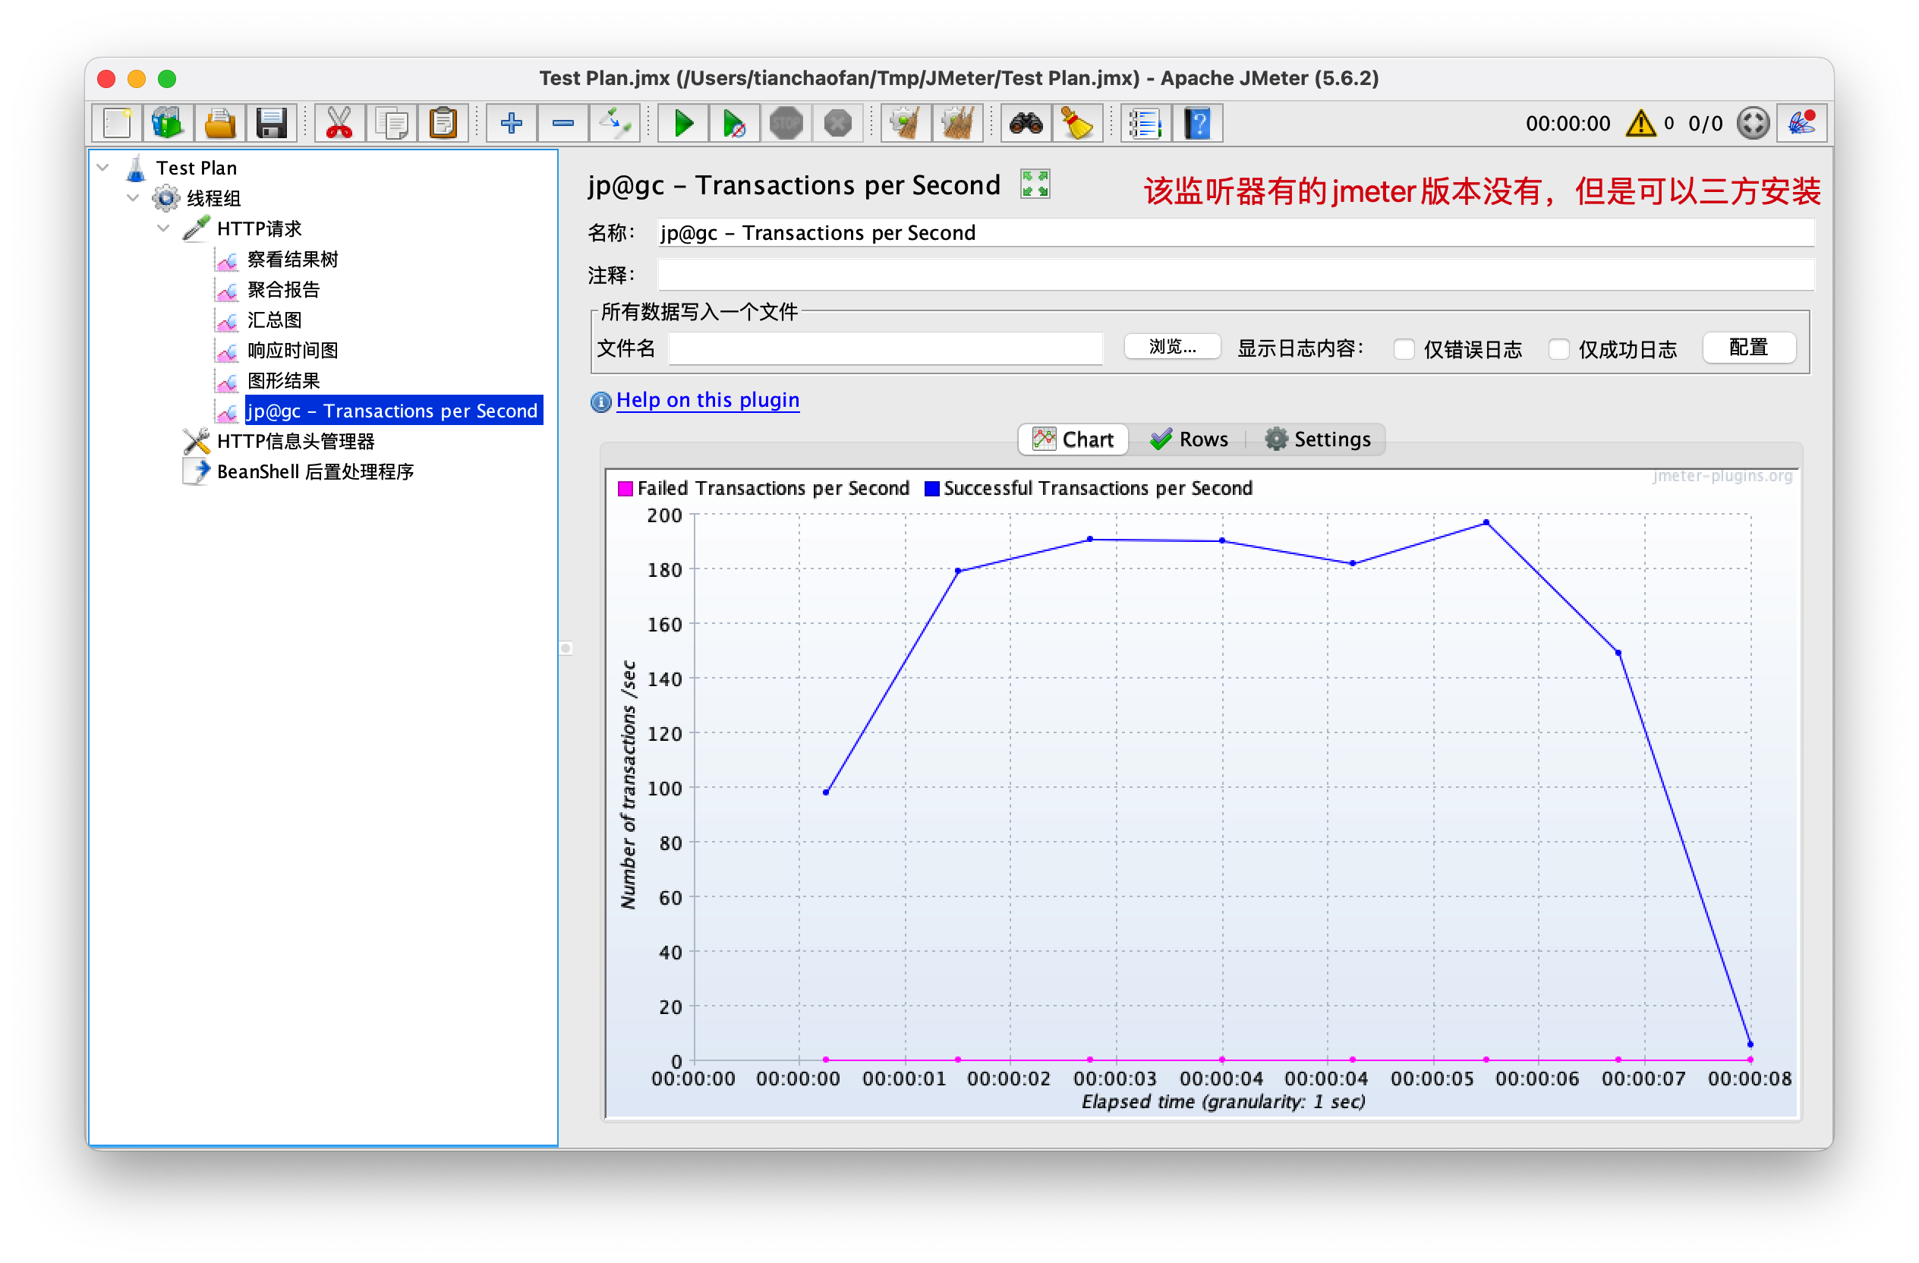Select 响应时间图 in the tree
The height and width of the screenshot is (1263, 1919).
(x=292, y=350)
